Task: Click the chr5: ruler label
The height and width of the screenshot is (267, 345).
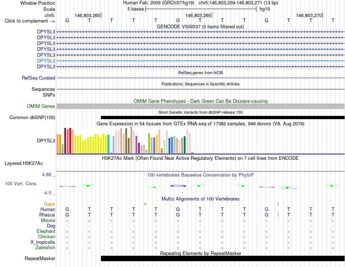Action: point(50,15)
